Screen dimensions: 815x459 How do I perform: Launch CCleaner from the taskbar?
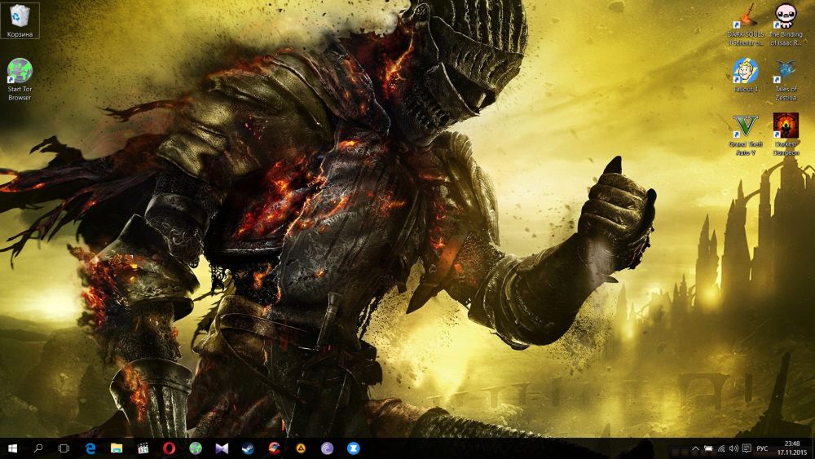(x=275, y=448)
